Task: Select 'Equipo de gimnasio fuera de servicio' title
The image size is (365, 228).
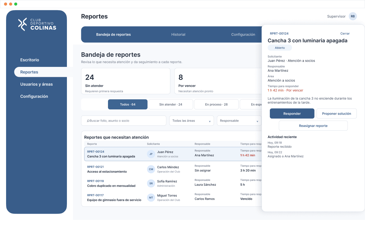Action: click(114, 200)
